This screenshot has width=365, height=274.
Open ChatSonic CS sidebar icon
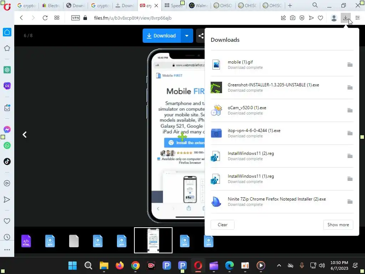[7, 86]
